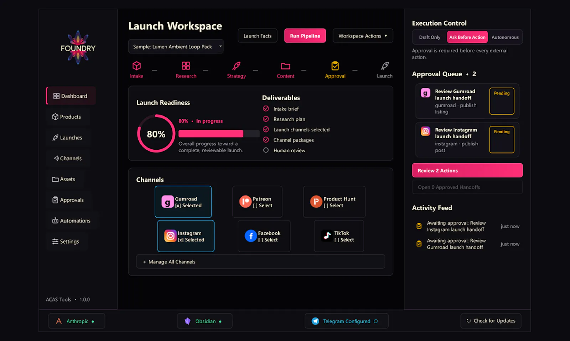Image resolution: width=570 pixels, height=341 pixels.
Task: Open the Content folder pipeline icon
Action: tap(285, 66)
